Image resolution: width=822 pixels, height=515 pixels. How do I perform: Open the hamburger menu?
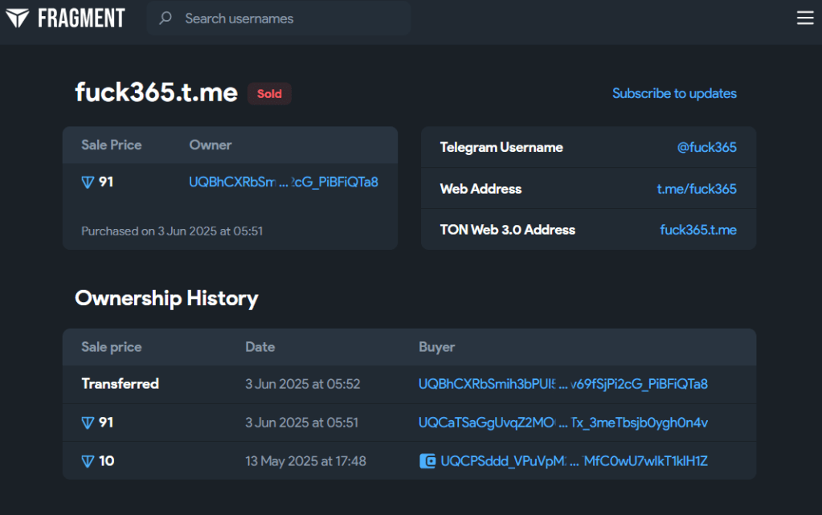804,18
